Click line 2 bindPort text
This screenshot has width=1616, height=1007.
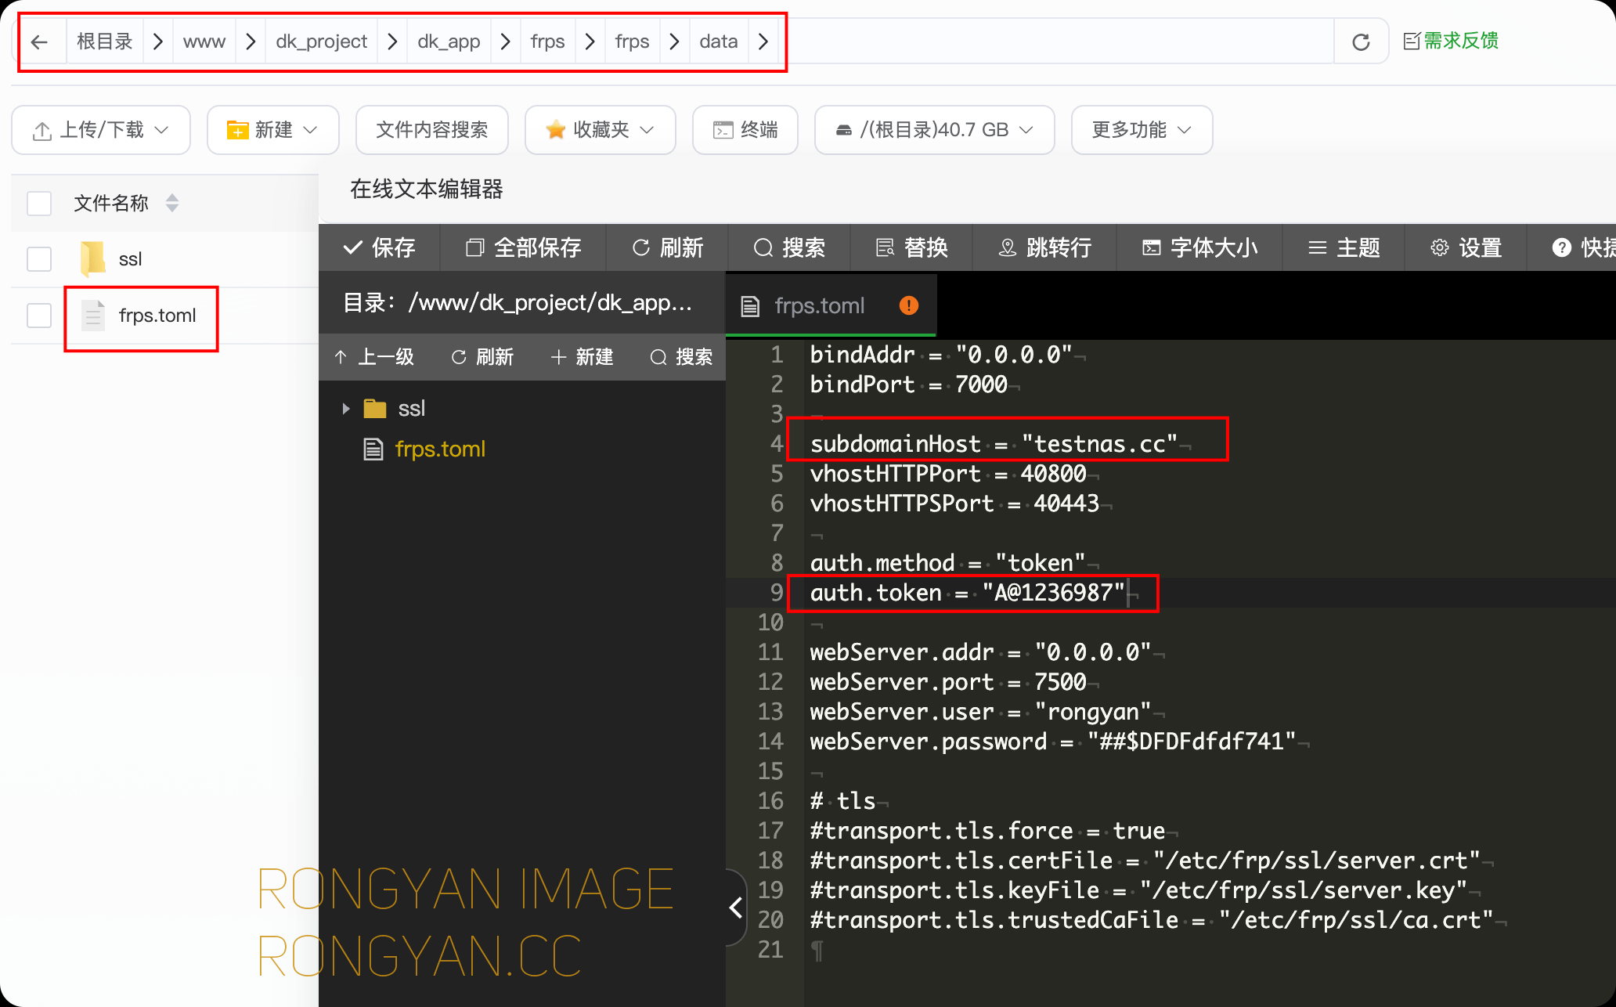908,384
